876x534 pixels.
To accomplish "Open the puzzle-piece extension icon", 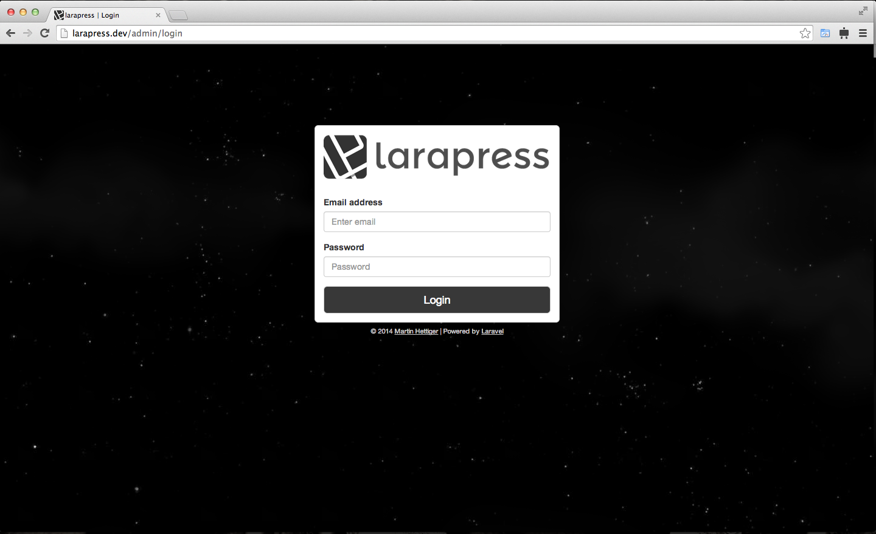I will click(x=844, y=33).
